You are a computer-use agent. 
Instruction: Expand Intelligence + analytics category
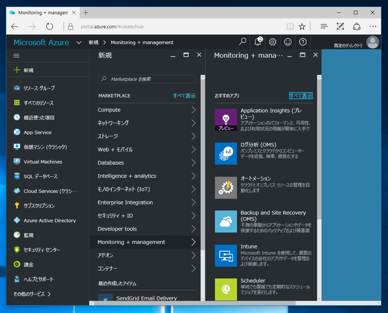[x=147, y=176]
